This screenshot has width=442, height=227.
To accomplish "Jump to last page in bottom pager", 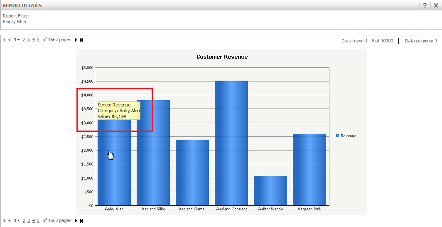I will point(81,221).
